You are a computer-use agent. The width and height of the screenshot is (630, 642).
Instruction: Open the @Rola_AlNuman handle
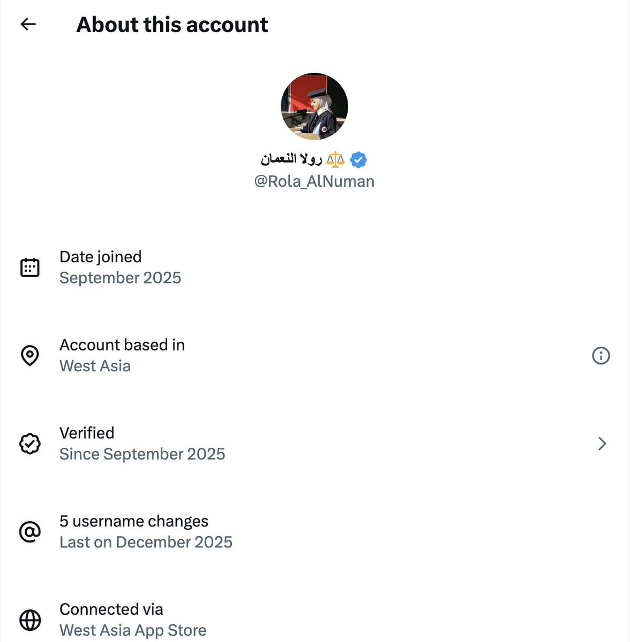314,181
